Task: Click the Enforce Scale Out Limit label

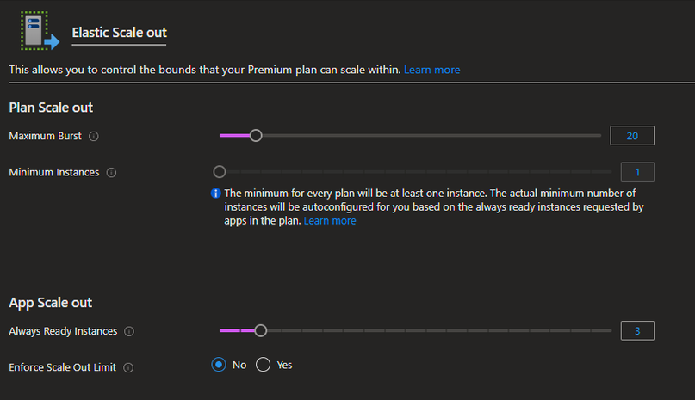Action: point(63,367)
